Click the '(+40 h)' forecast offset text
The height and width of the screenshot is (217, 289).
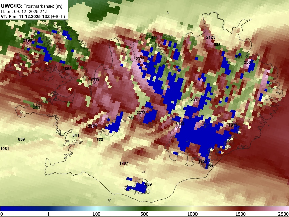click(58, 17)
